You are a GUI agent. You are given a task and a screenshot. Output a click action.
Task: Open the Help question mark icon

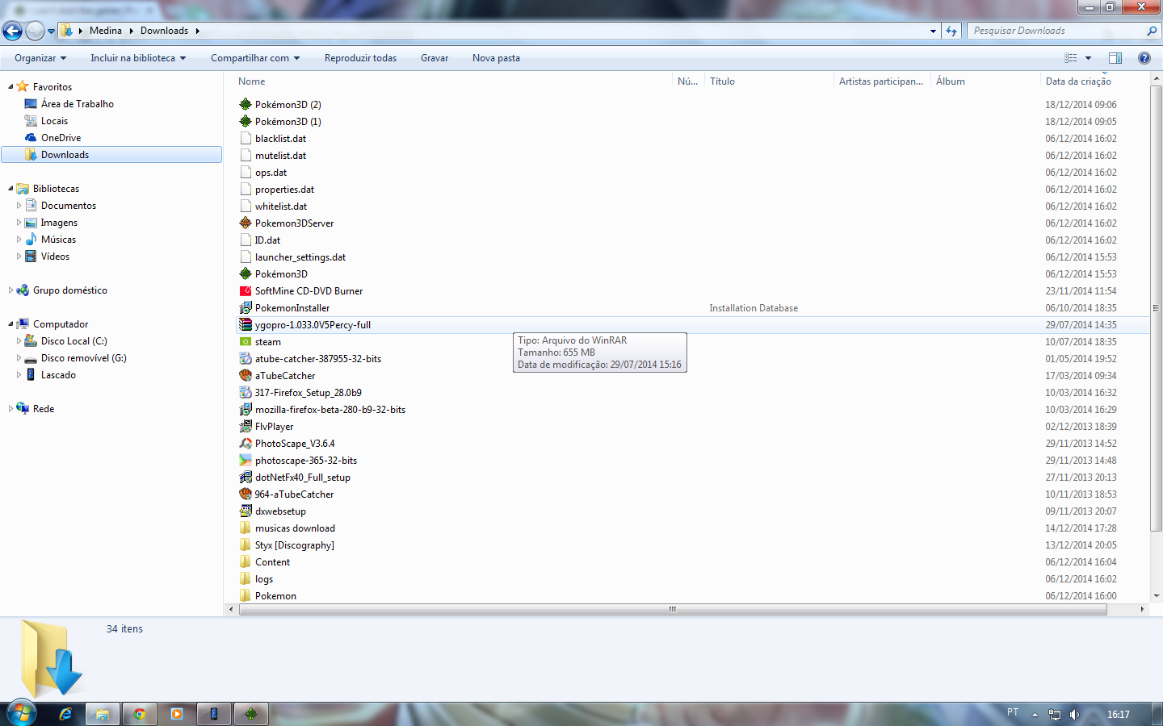pos(1144,58)
